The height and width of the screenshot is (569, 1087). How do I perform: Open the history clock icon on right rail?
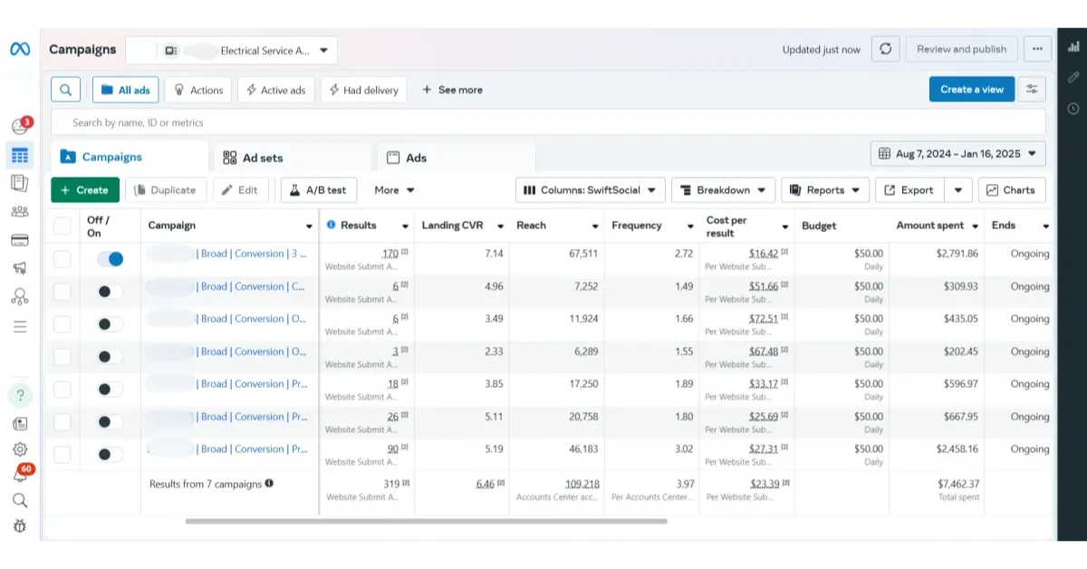[x=1073, y=109]
